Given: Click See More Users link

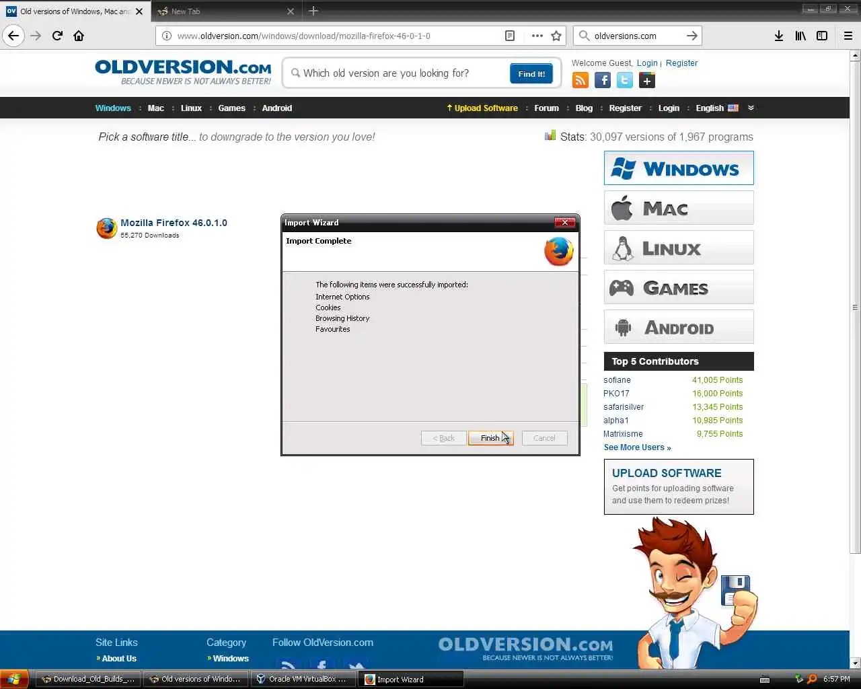Looking at the screenshot, I should pos(637,447).
